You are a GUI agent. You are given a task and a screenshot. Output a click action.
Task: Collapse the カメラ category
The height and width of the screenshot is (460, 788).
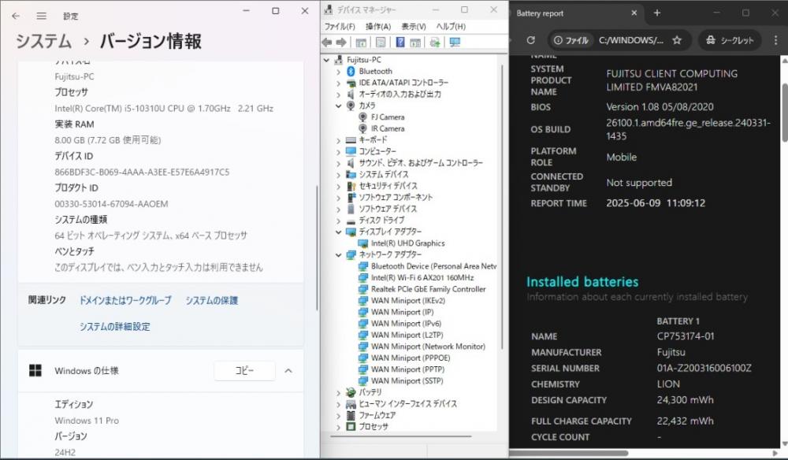click(x=338, y=106)
